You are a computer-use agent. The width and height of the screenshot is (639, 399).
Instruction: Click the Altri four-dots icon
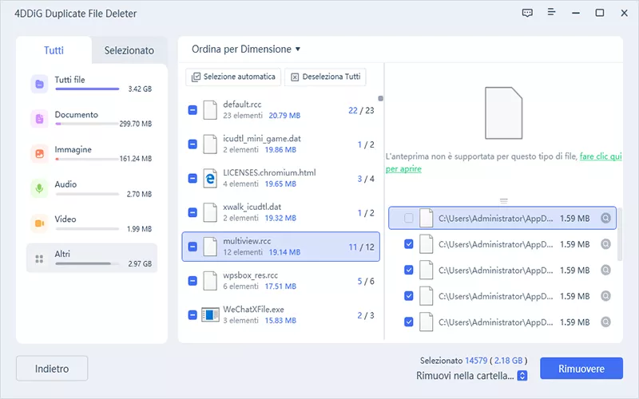pyautogui.click(x=39, y=259)
